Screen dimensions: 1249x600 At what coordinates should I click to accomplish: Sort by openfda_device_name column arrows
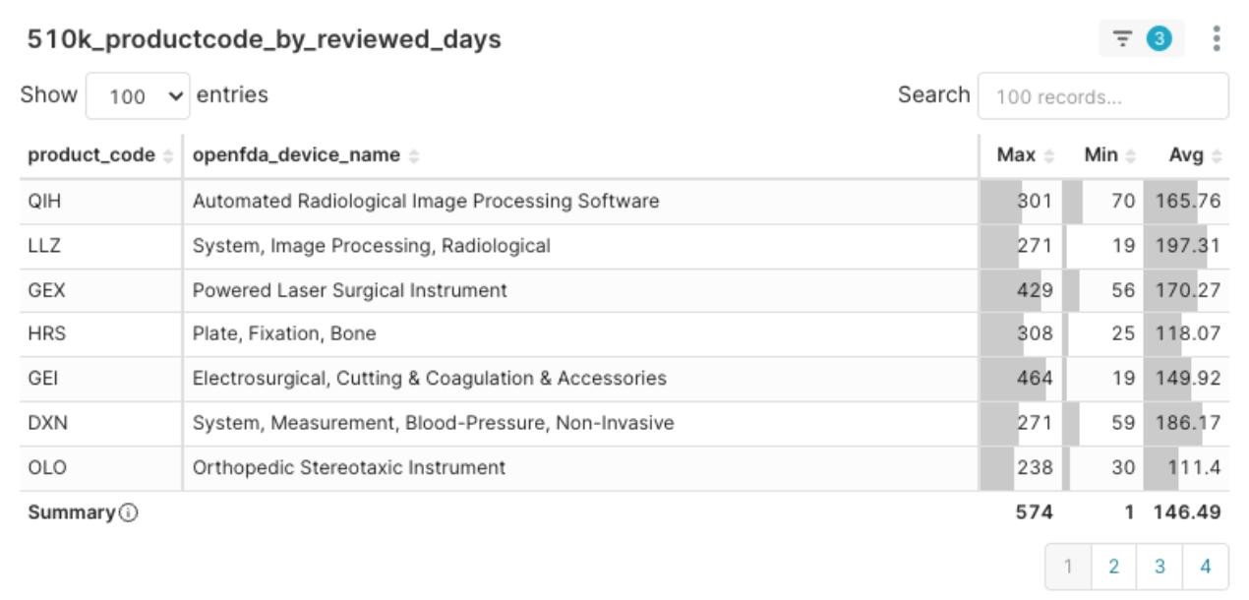[414, 155]
